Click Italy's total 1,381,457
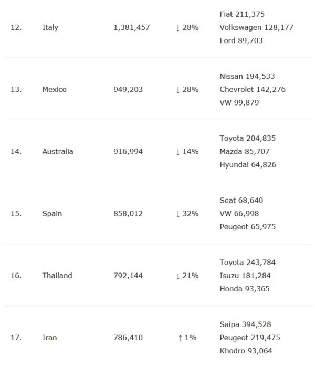Viewport: 315px width, 367px height. 131,27
